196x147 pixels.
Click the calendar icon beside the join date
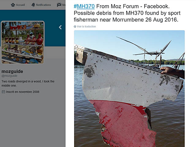[3, 92]
